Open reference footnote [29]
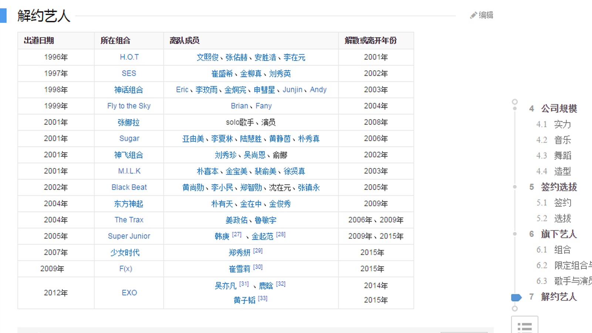This screenshot has width=592, height=333. pyautogui.click(x=258, y=251)
